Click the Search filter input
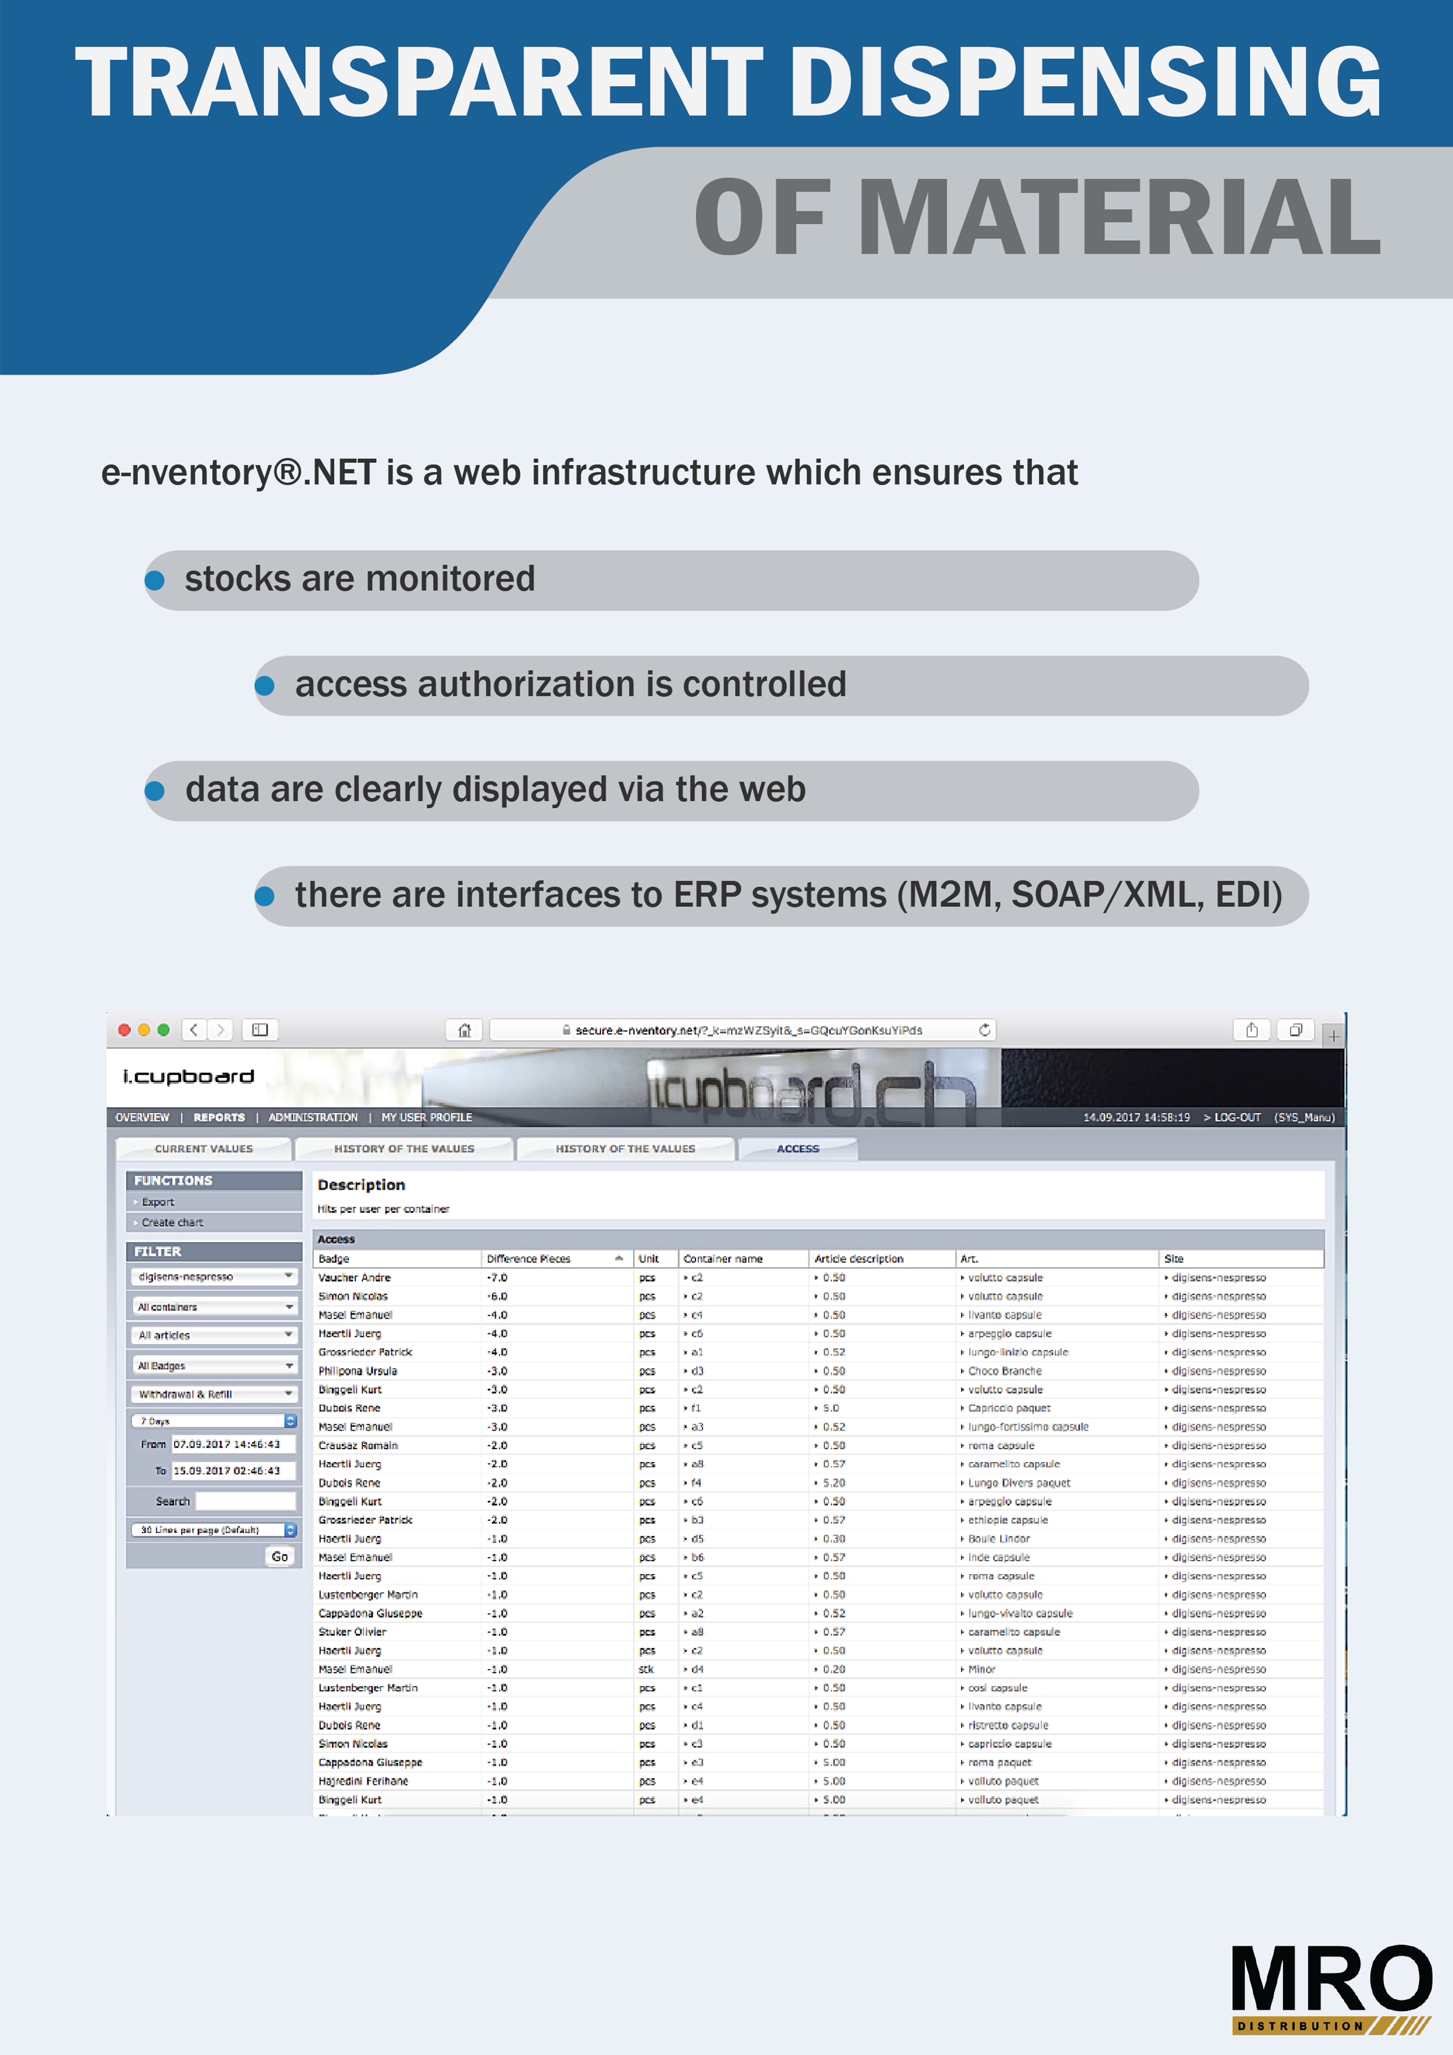 245,1501
